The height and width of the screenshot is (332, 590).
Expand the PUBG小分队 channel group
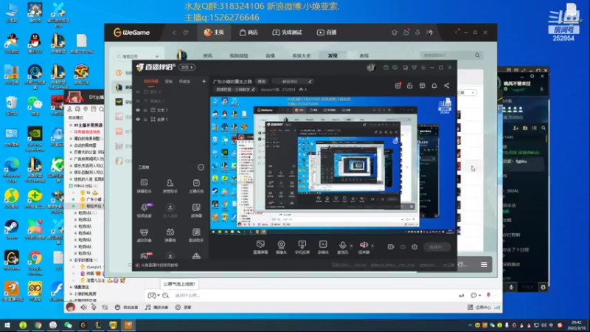click(71, 186)
